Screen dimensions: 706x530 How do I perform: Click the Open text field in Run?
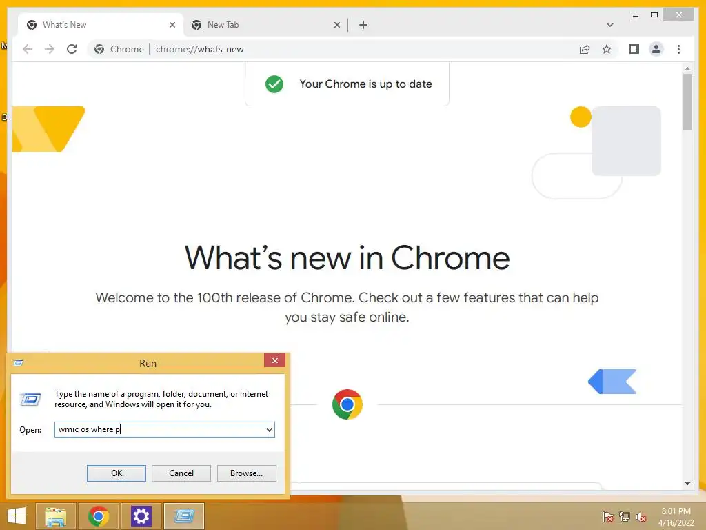pos(159,429)
